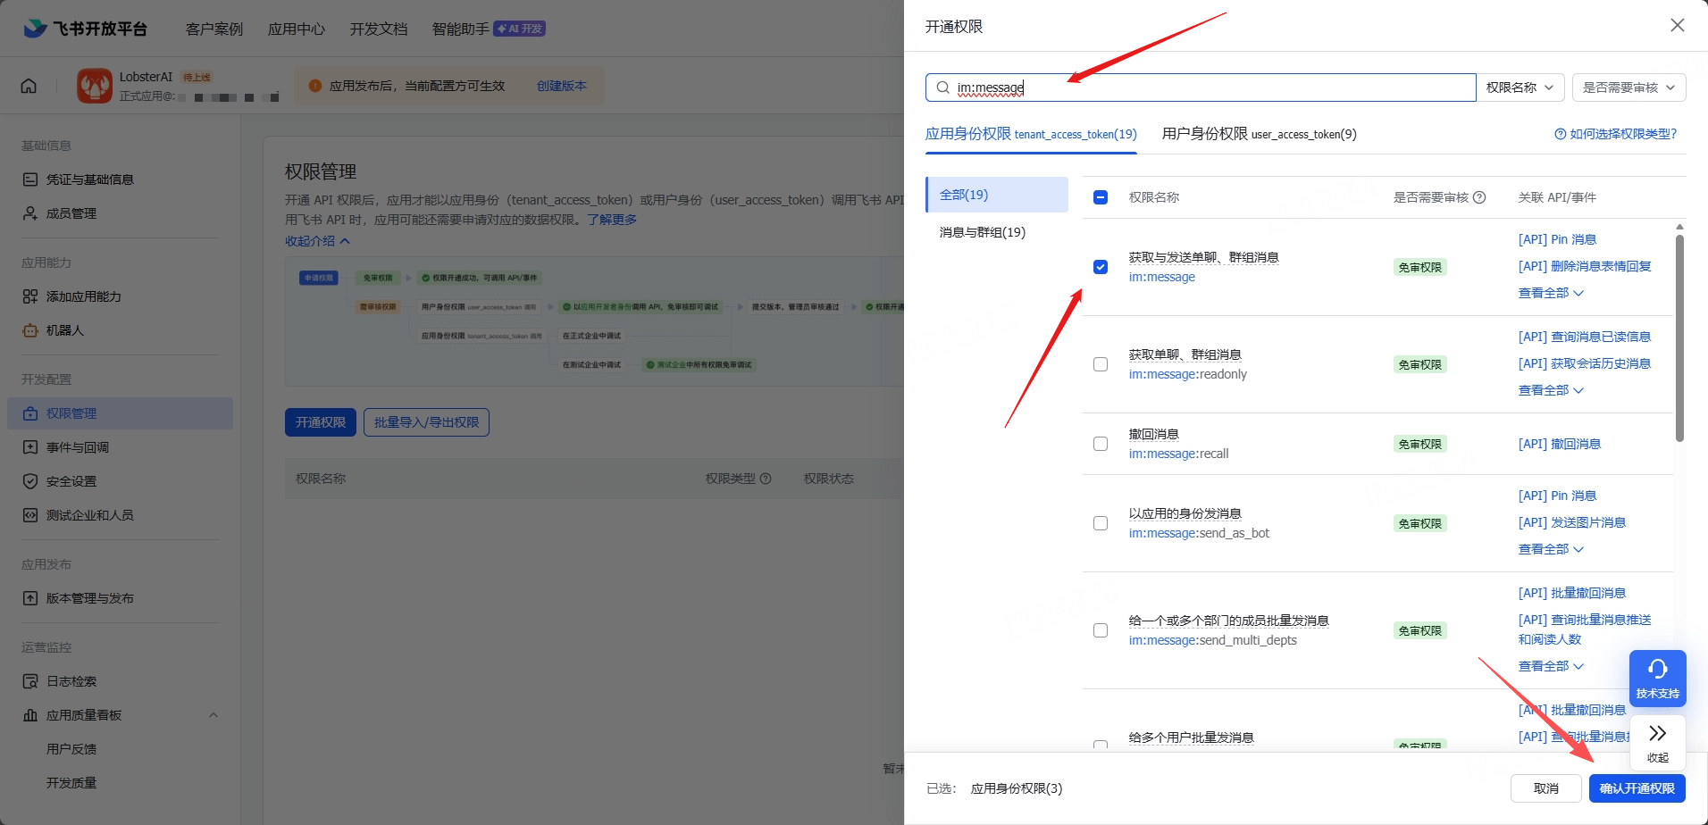Enable the im:message:recall checkbox
This screenshot has height=825, width=1708.
(1101, 444)
